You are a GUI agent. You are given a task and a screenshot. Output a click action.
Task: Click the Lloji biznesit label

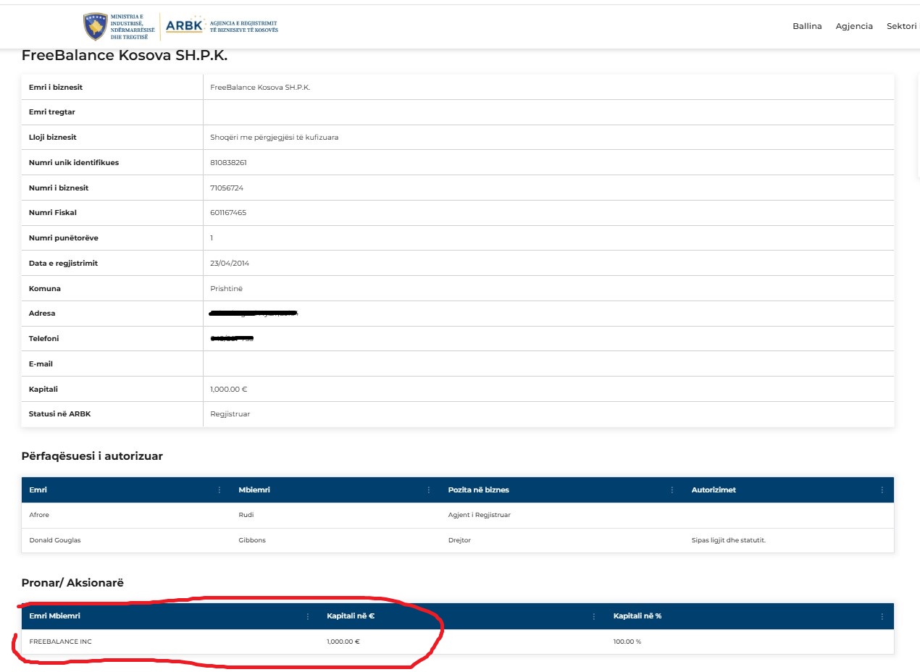point(53,138)
